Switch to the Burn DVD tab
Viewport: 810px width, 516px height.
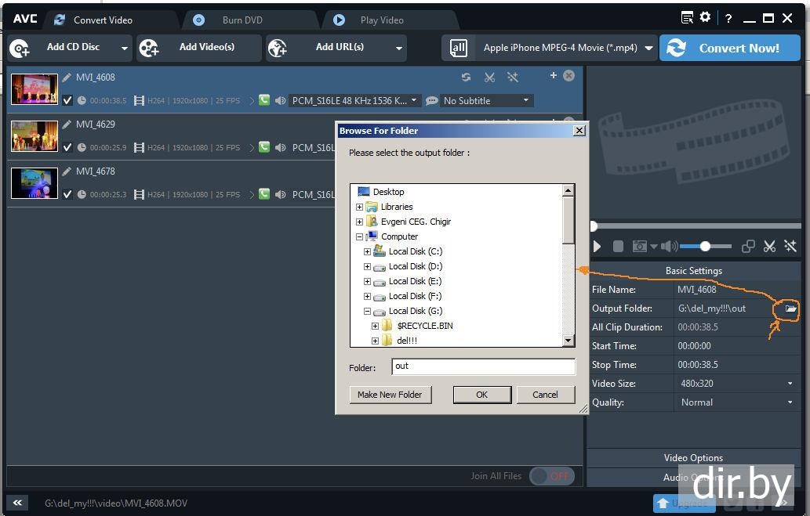click(242, 20)
